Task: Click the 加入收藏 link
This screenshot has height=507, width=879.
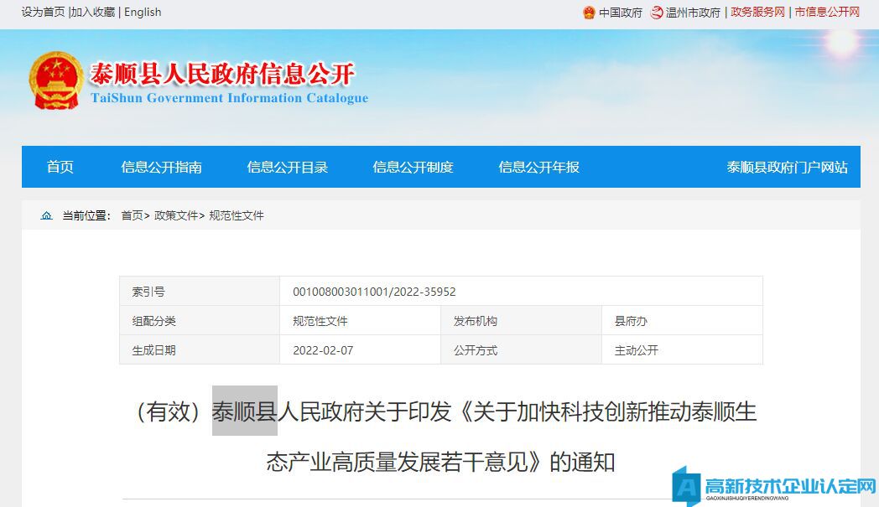Action: 93,13
